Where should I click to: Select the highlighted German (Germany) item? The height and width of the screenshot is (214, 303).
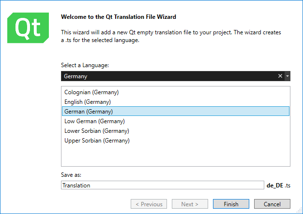89,112
